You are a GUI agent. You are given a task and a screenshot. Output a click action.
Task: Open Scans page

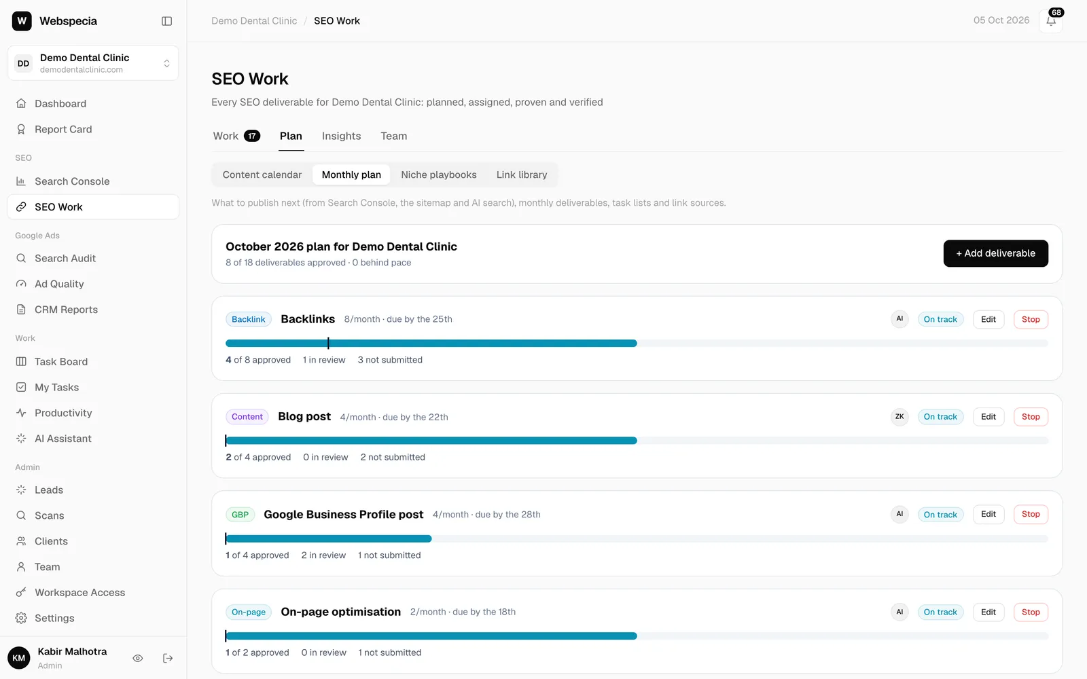tap(93, 516)
